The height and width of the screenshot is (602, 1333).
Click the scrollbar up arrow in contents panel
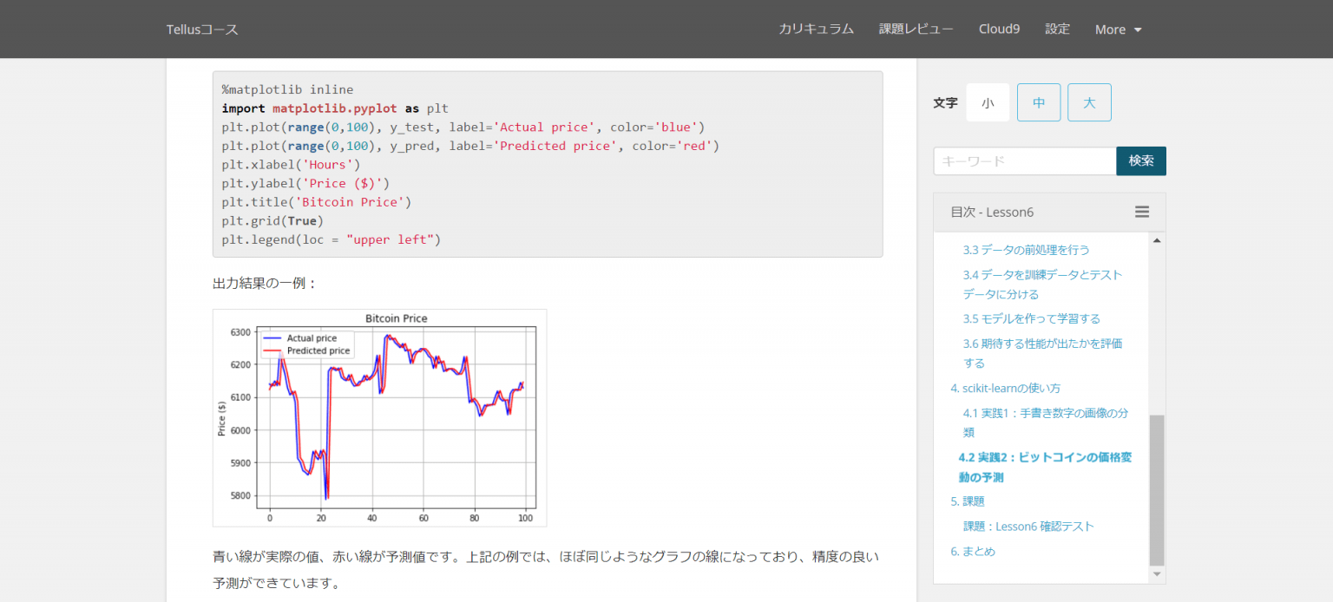tap(1157, 240)
